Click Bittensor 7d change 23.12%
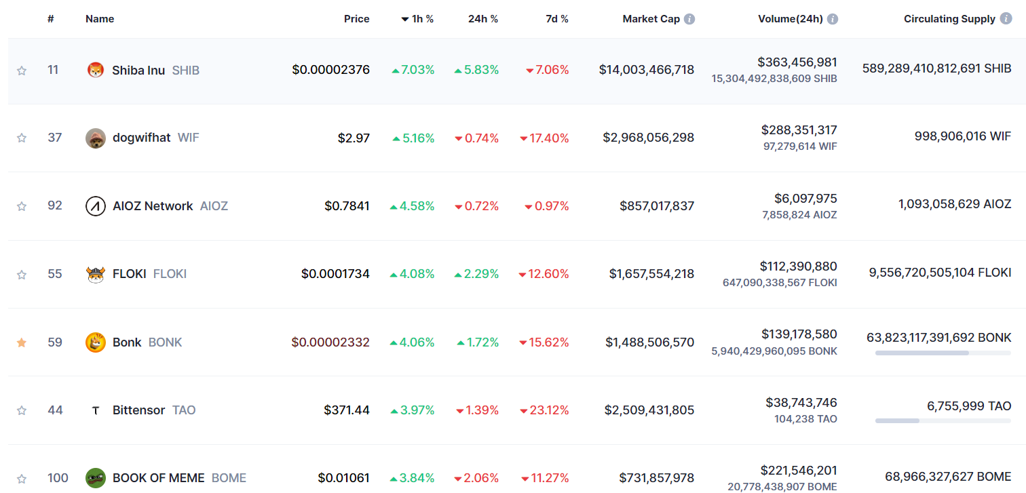Screen dimensions: 1026x493 [x=544, y=410]
